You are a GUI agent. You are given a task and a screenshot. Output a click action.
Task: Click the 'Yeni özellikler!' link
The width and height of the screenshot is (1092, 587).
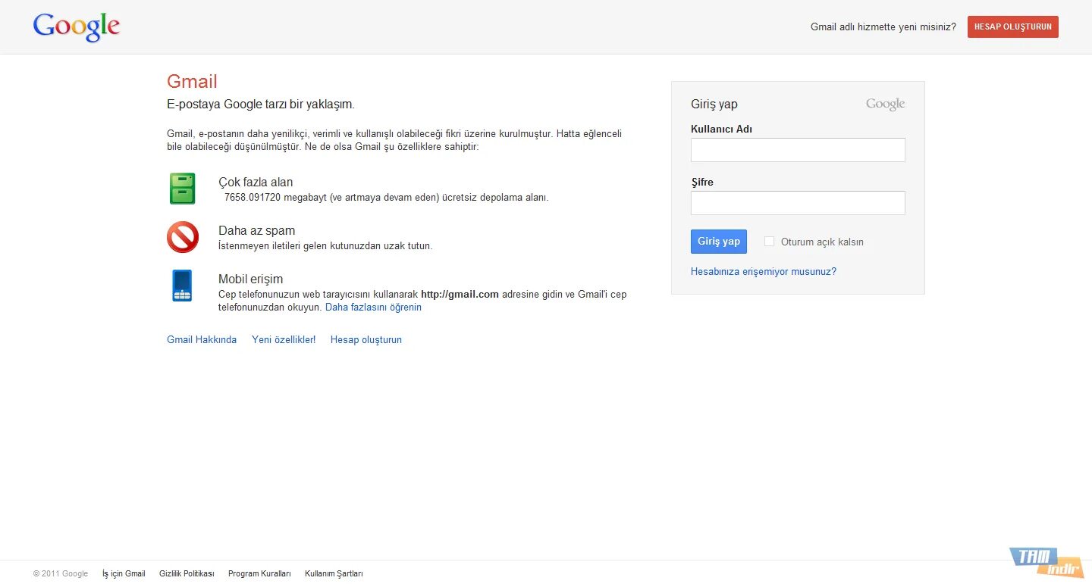point(284,339)
